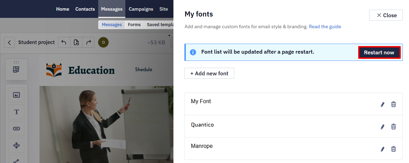Select the Button block icon in the sidebar
This screenshot has width=409, height=163.
[16, 129]
